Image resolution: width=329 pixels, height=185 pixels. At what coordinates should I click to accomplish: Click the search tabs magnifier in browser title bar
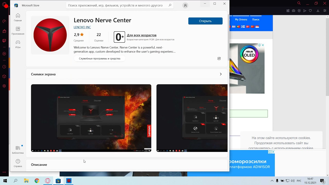(x=299, y=3)
